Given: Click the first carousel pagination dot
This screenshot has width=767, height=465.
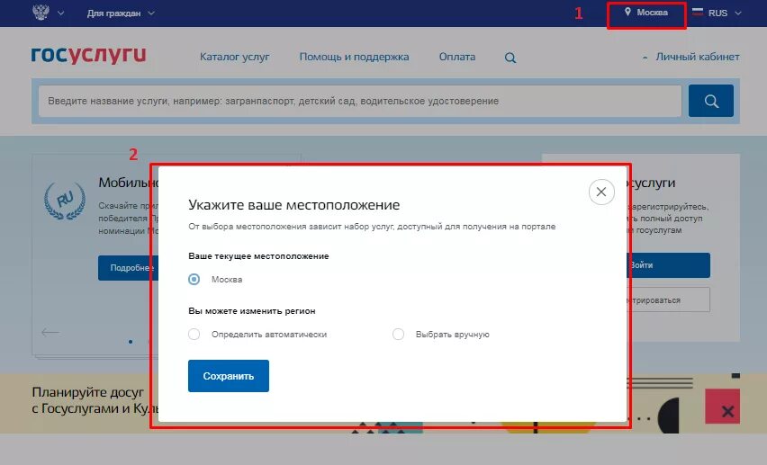Looking at the screenshot, I should coord(131,341).
